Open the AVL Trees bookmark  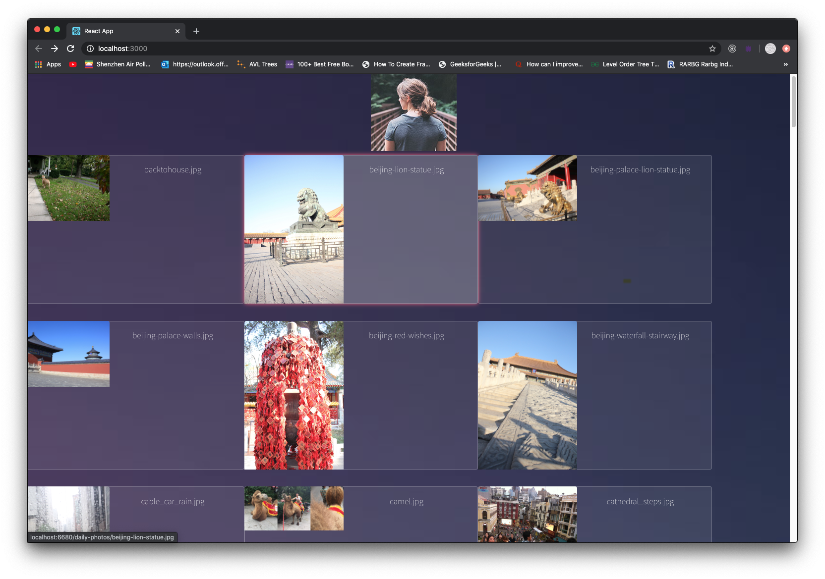click(x=257, y=64)
